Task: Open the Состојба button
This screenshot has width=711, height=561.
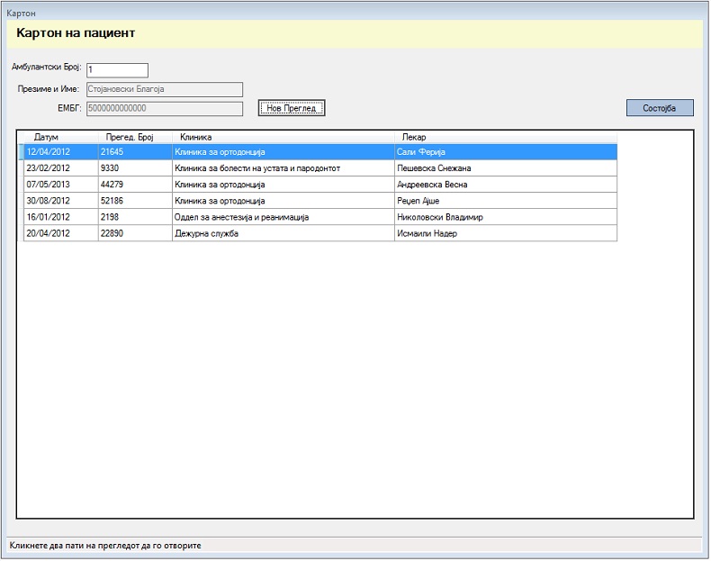Action: 660,108
